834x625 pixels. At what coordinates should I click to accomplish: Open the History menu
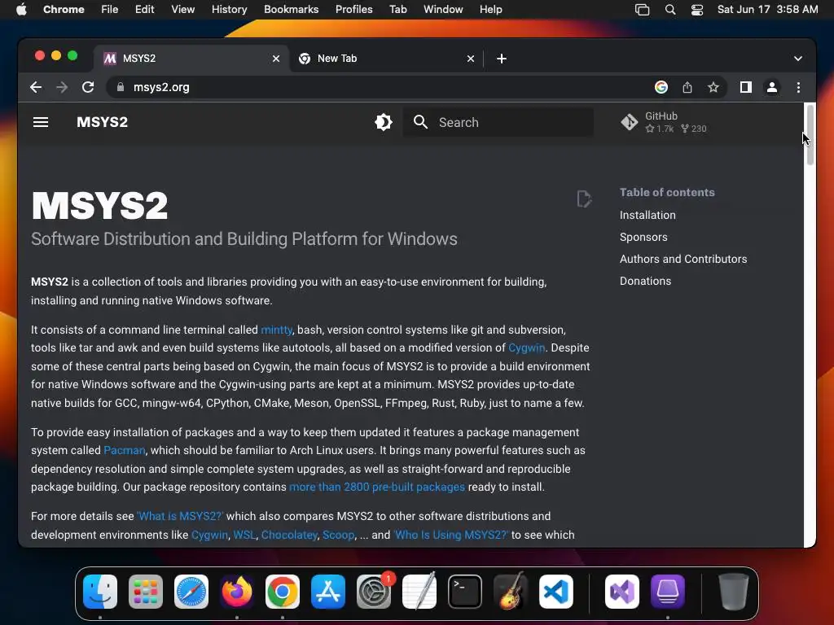coord(229,10)
